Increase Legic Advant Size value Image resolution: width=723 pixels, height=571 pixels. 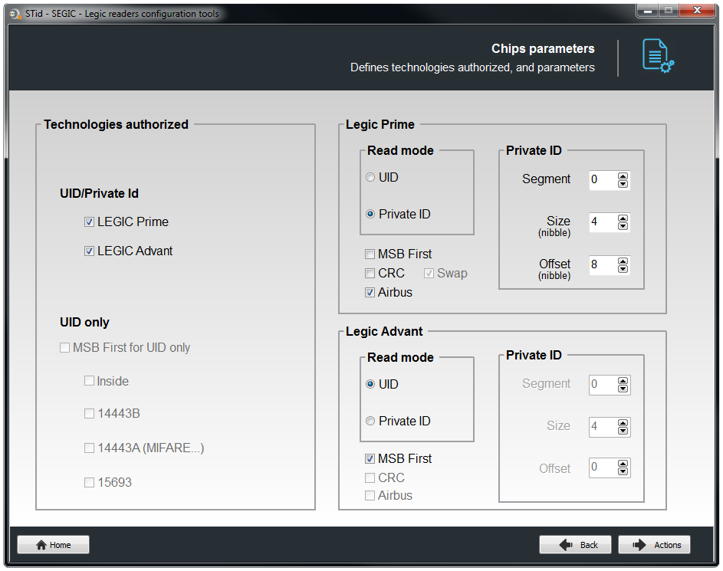point(623,423)
